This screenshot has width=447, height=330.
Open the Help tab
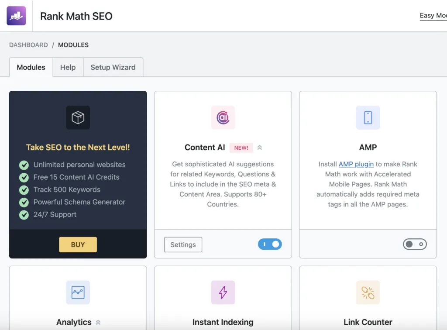pyautogui.click(x=68, y=67)
